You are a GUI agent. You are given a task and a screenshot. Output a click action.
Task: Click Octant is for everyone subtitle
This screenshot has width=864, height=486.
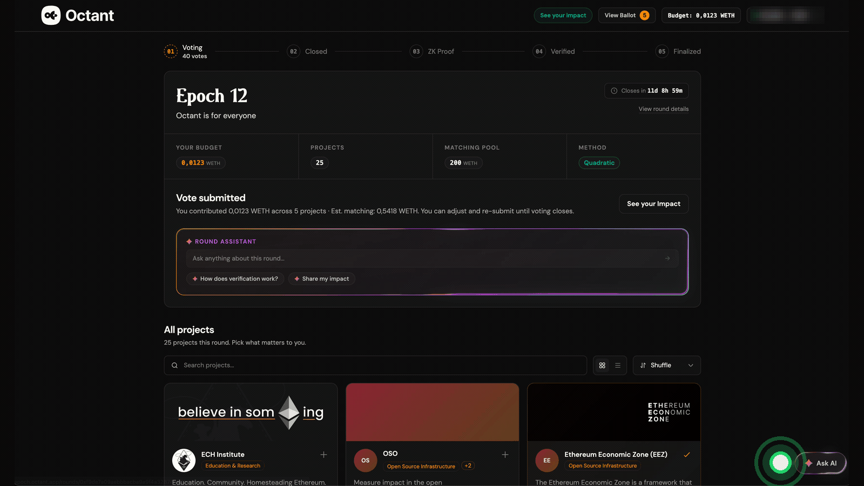(216, 116)
